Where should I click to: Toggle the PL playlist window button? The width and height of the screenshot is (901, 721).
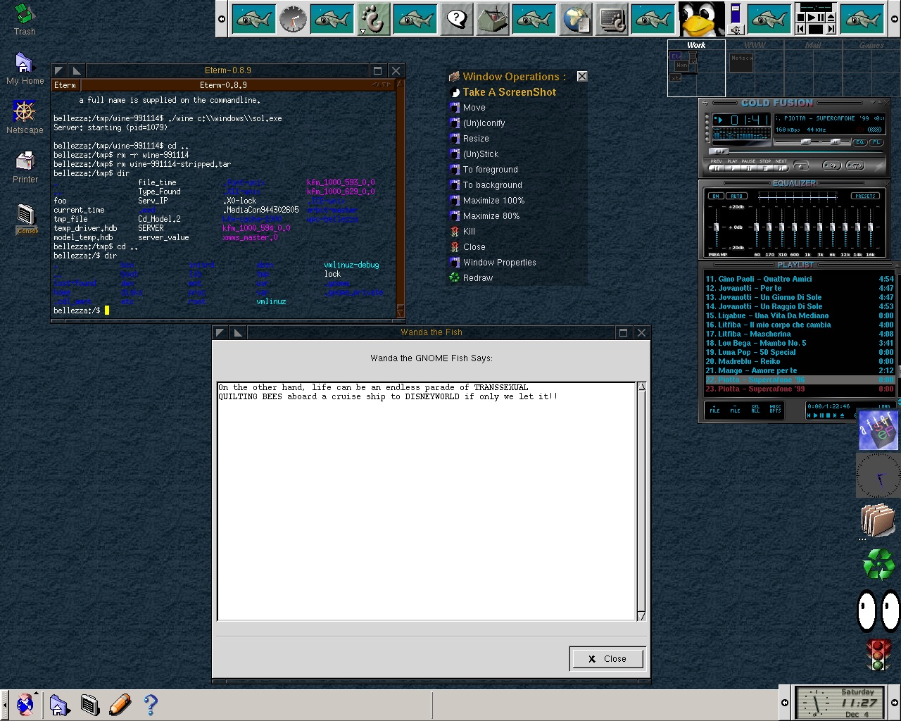(875, 142)
